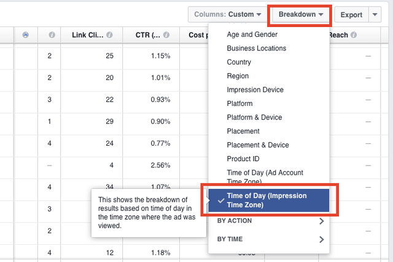Click the Link Clicks column info icon

109,35
